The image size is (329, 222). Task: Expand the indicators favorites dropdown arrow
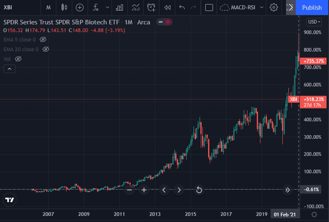point(107,8)
